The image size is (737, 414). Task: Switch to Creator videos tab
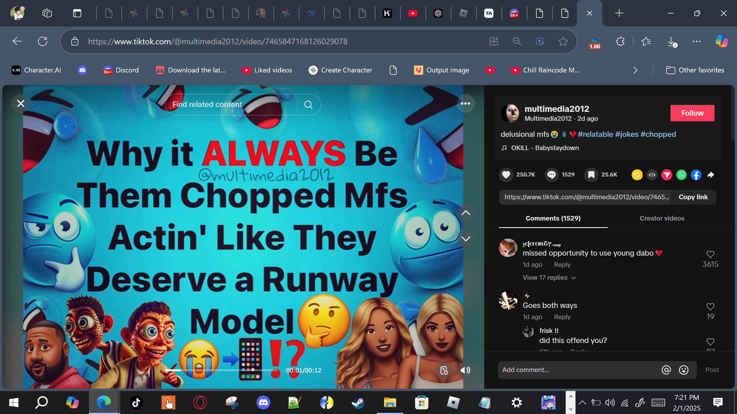pyautogui.click(x=662, y=218)
